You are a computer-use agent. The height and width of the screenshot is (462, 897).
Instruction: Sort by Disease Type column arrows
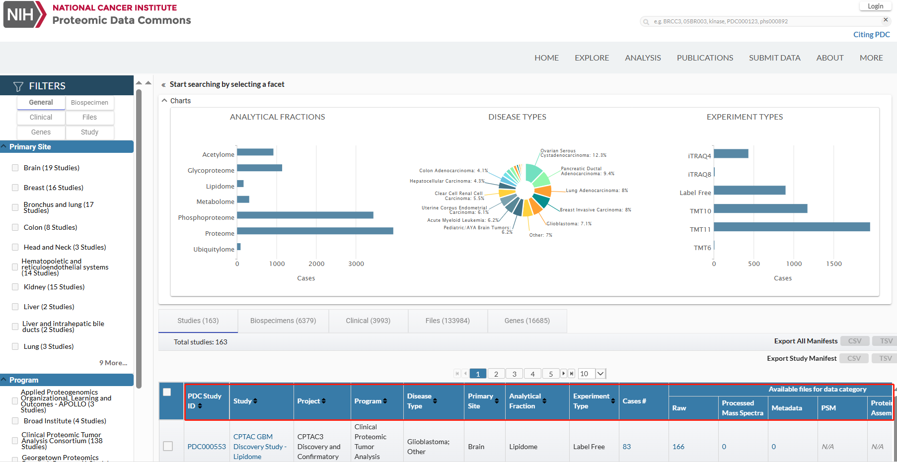coord(435,401)
